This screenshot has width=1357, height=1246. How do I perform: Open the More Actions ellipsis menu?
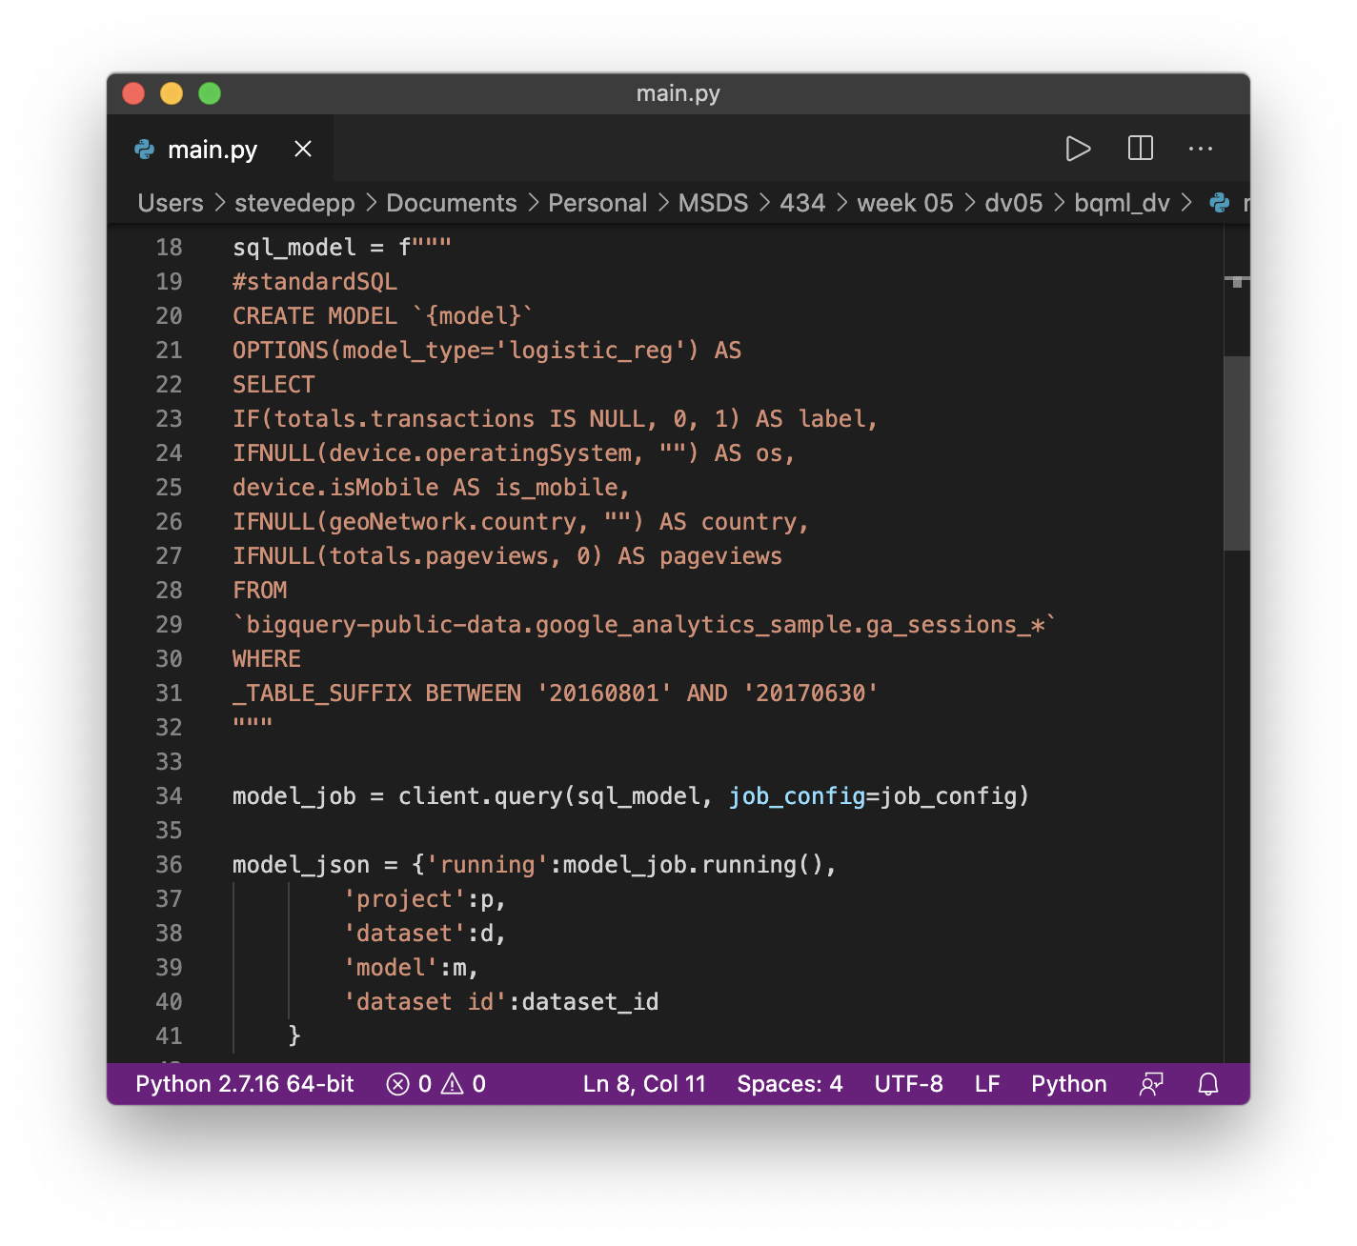tap(1201, 149)
